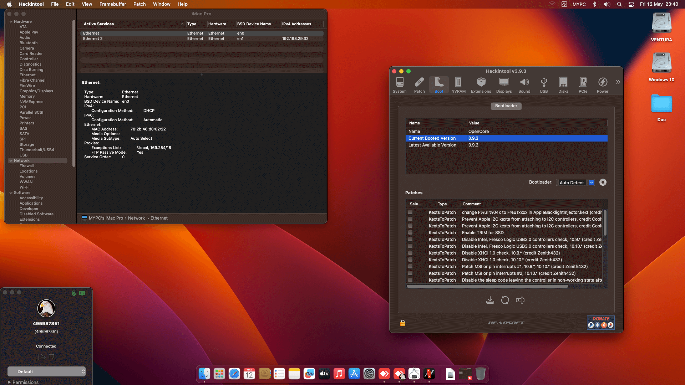Collapse the Hardware section in sidebar
This screenshot has height=385, width=685.
[11, 22]
